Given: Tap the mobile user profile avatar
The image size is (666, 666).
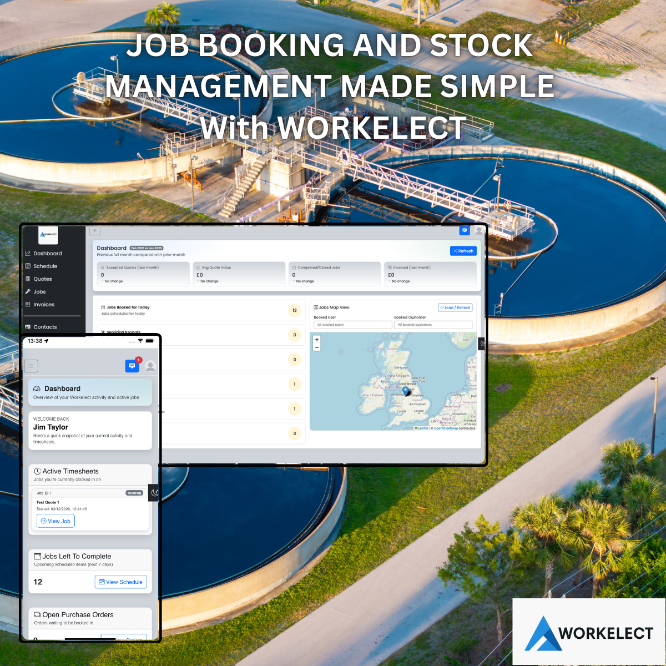Looking at the screenshot, I should point(150,366).
